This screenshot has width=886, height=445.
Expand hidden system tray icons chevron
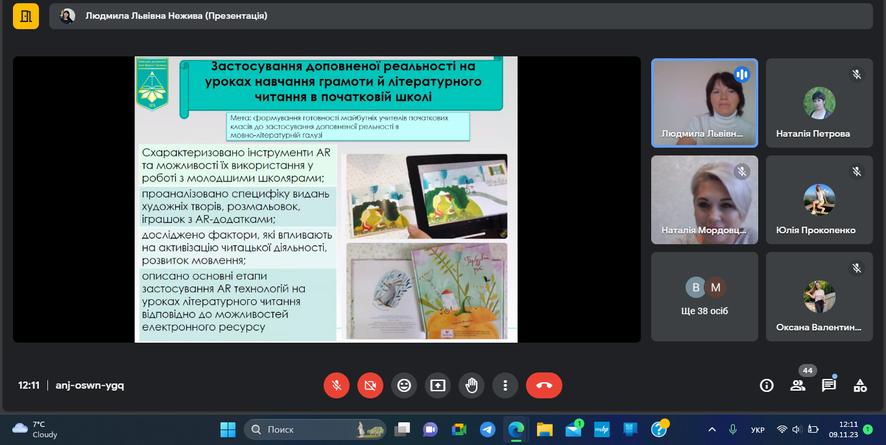[x=712, y=429]
